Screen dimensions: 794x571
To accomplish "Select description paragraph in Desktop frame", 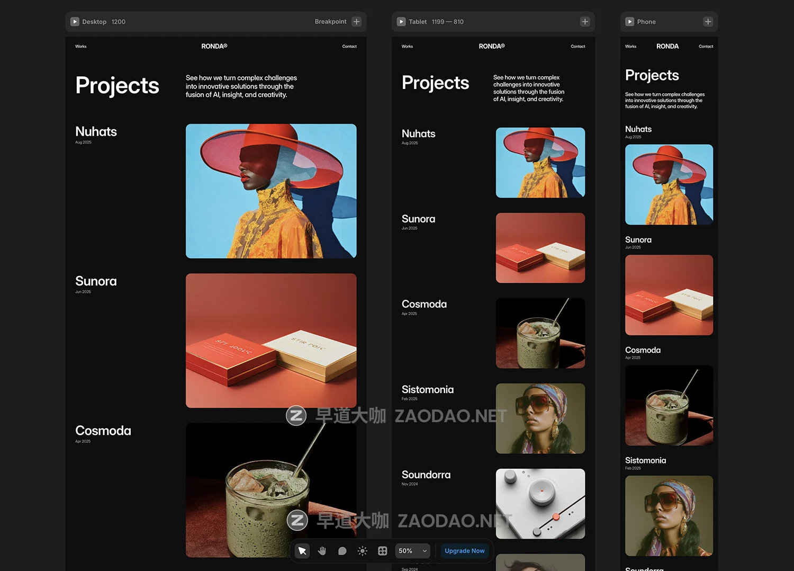I will (241, 86).
